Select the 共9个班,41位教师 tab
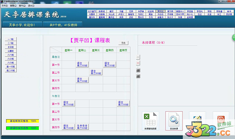The width and height of the screenshot is (235, 139). [x=63, y=25]
